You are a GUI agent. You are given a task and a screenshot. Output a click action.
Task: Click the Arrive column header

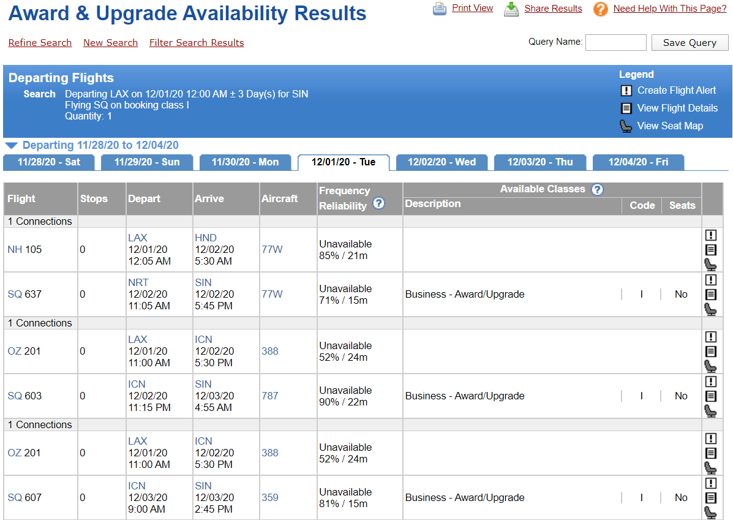click(x=226, y=198)
